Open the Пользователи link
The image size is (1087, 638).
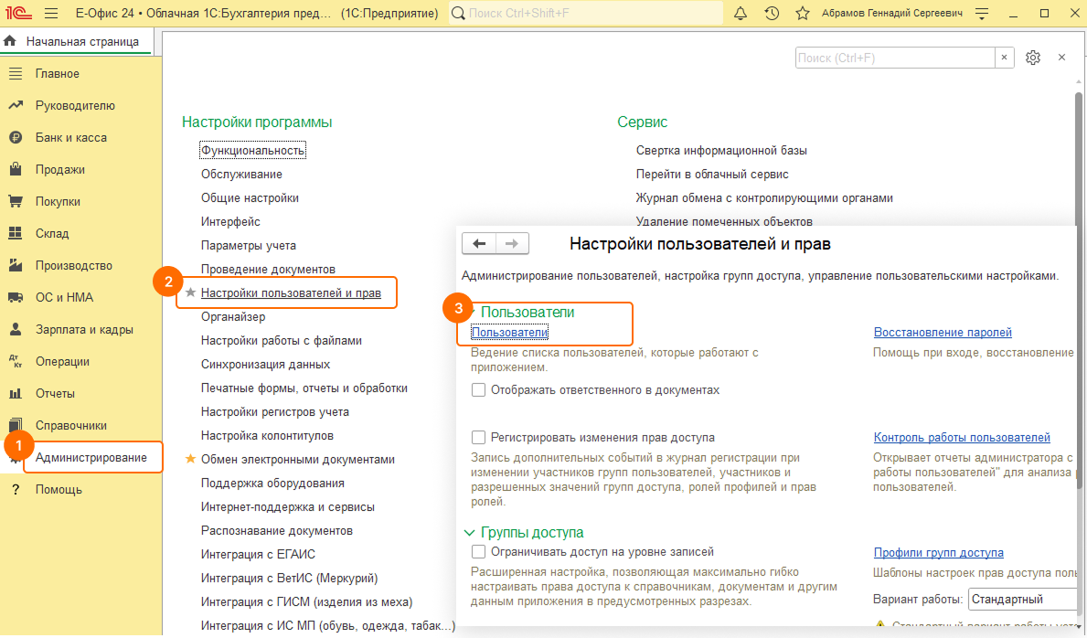tap(509, 332)
